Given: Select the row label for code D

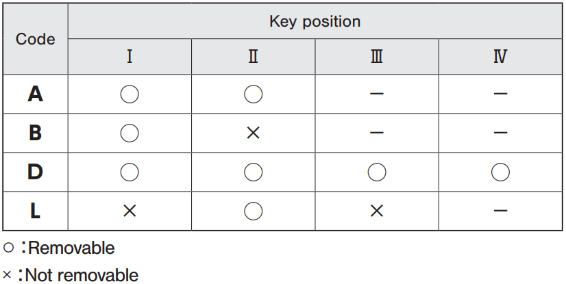Looking at the screenshot, I should point(35,172).
